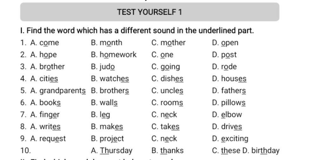Pick D. exciting in question 9
This screenshot has width=325, height=160.
coord(230,138)
